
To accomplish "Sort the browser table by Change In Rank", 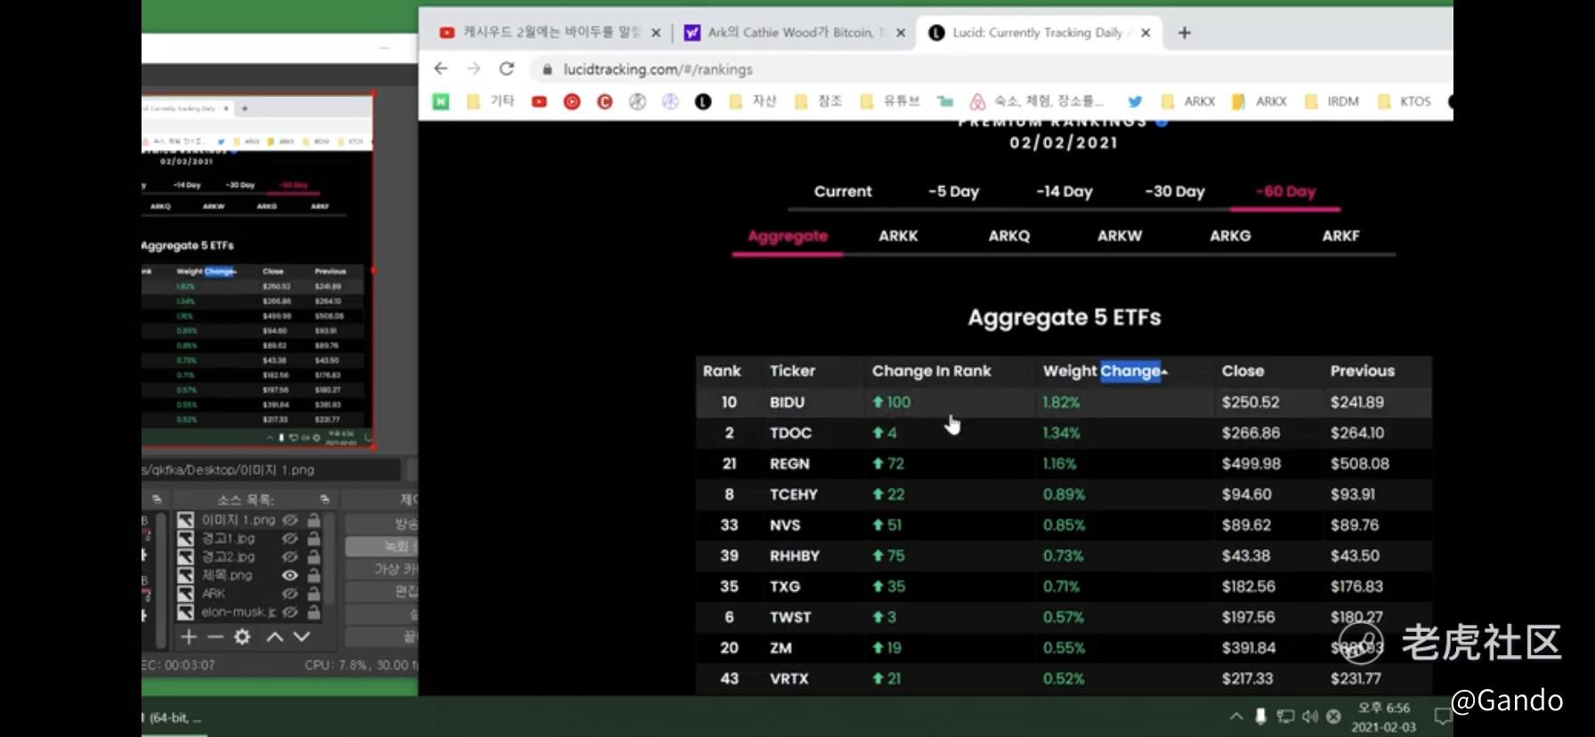I will (931, 371).
